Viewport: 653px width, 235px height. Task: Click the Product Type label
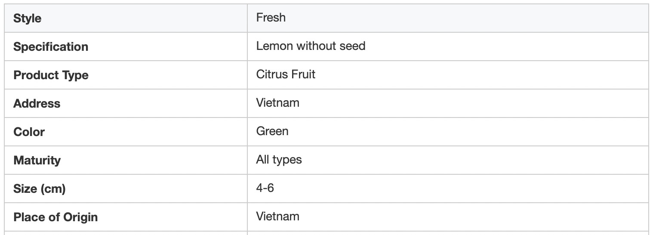(x=51, y=75)
